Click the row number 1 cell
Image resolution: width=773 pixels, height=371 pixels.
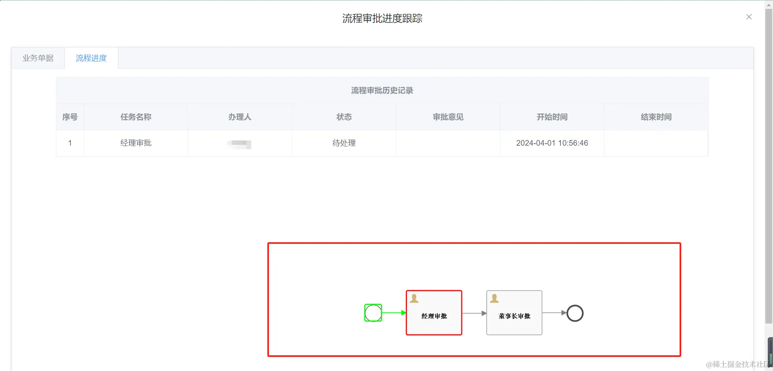[x=70, y=143]
